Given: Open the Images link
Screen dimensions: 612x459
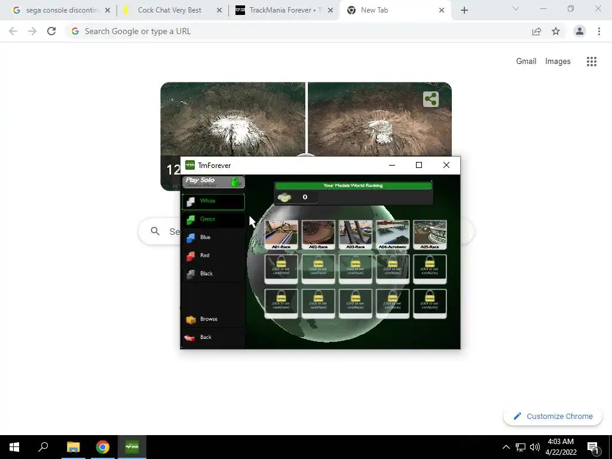Looking at the screenshot, I should (x=558, y=62).
